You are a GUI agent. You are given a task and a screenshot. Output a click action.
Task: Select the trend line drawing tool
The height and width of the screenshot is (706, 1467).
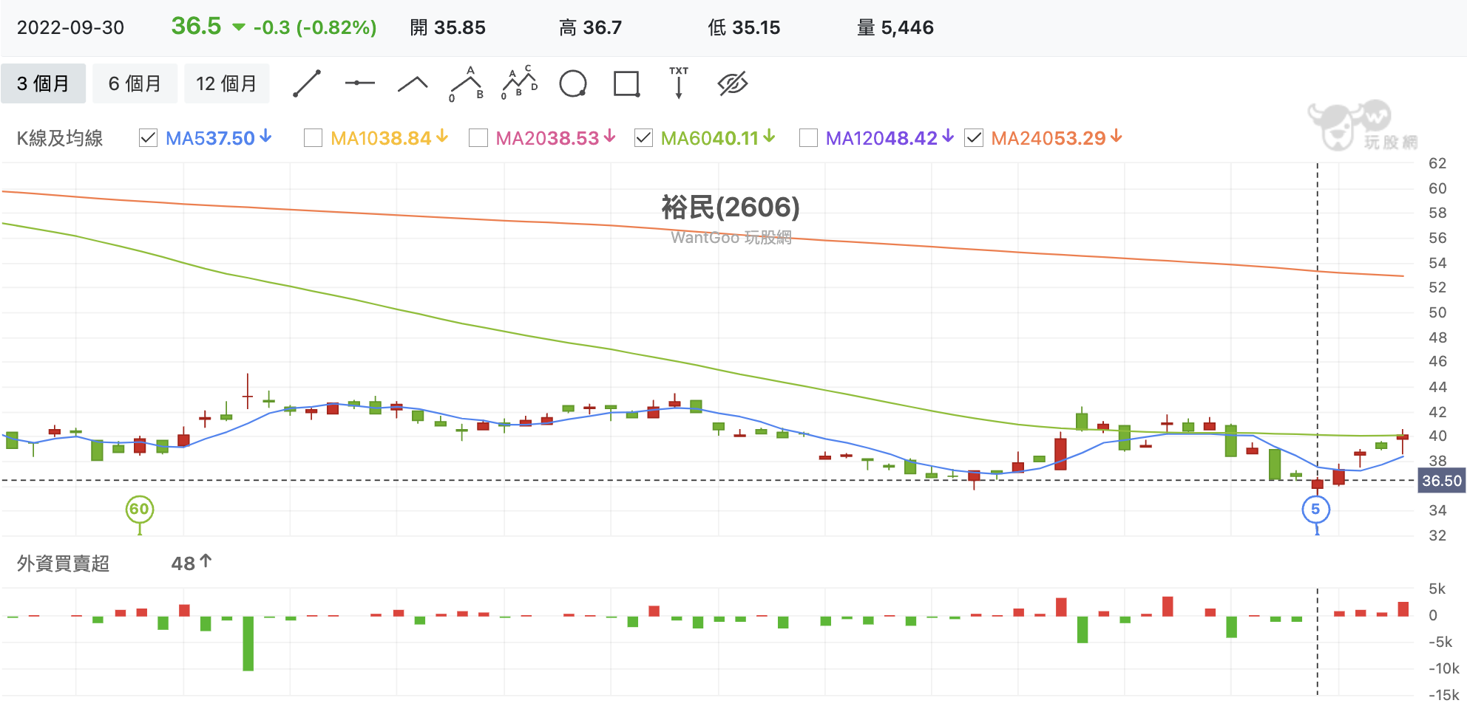pos(307,83)
